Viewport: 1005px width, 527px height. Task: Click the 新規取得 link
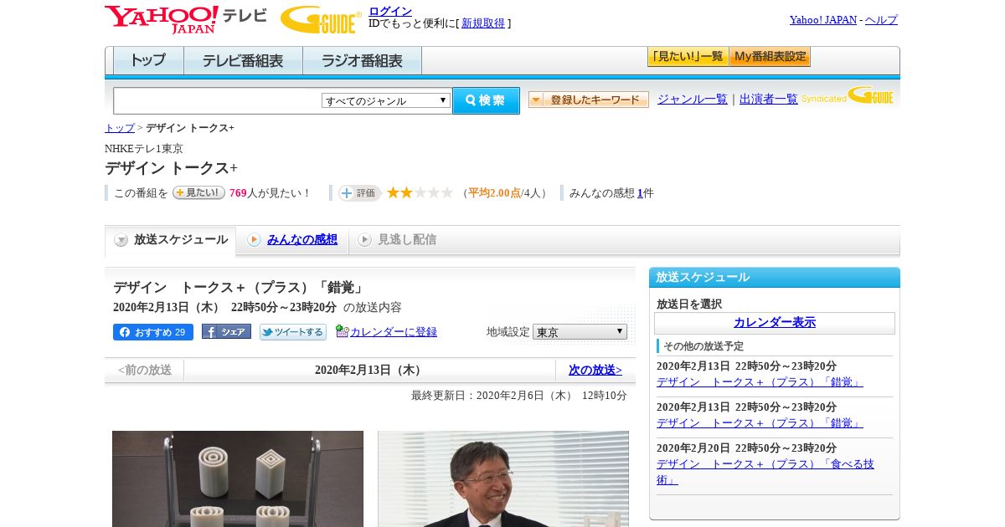(x=483, y=23)
